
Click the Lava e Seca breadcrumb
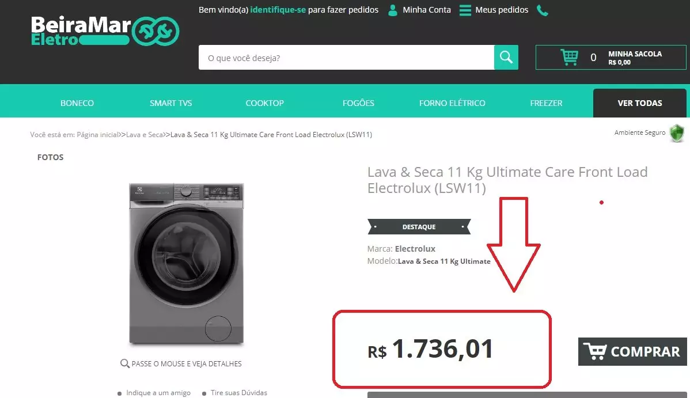145,135
